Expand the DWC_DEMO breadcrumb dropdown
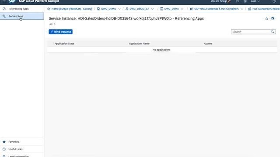The width and height of the screenshot is (280, 157). pos(119,9)
